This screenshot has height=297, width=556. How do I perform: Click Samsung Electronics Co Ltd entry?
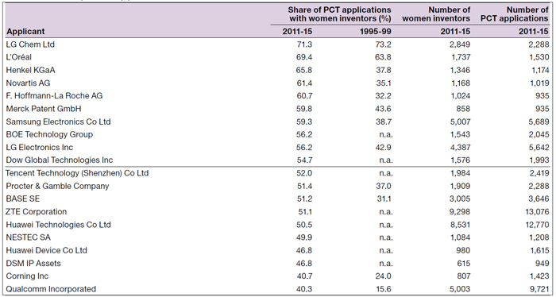58,122
